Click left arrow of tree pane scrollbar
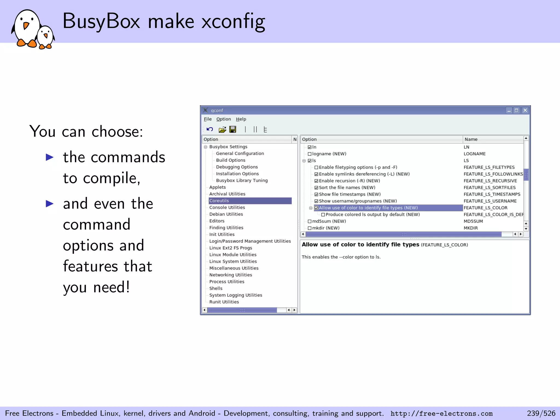 point(205,310)
